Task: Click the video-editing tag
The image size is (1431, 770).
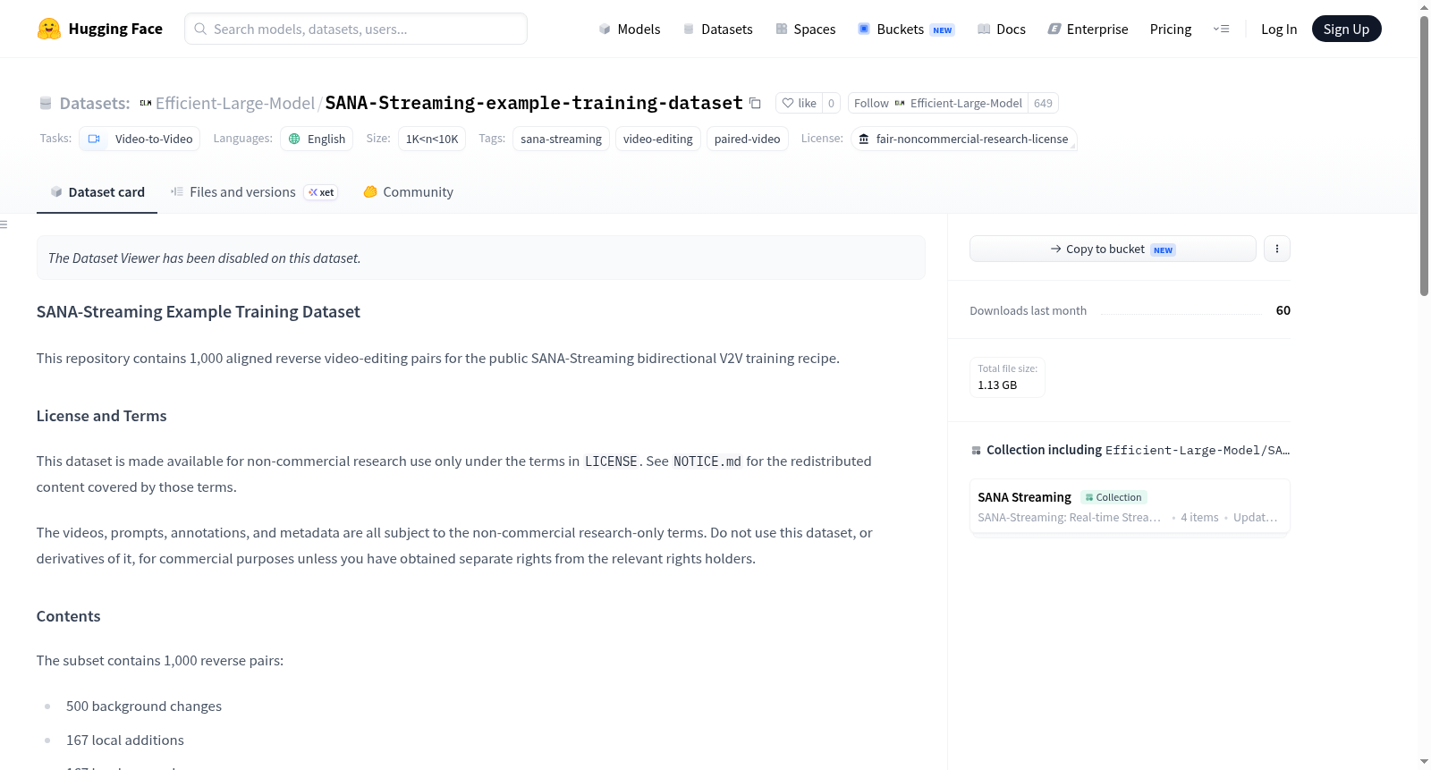Action: tap(657, 139)
